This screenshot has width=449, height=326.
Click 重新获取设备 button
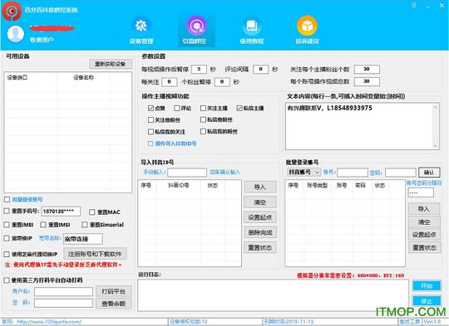pos(111,64)
